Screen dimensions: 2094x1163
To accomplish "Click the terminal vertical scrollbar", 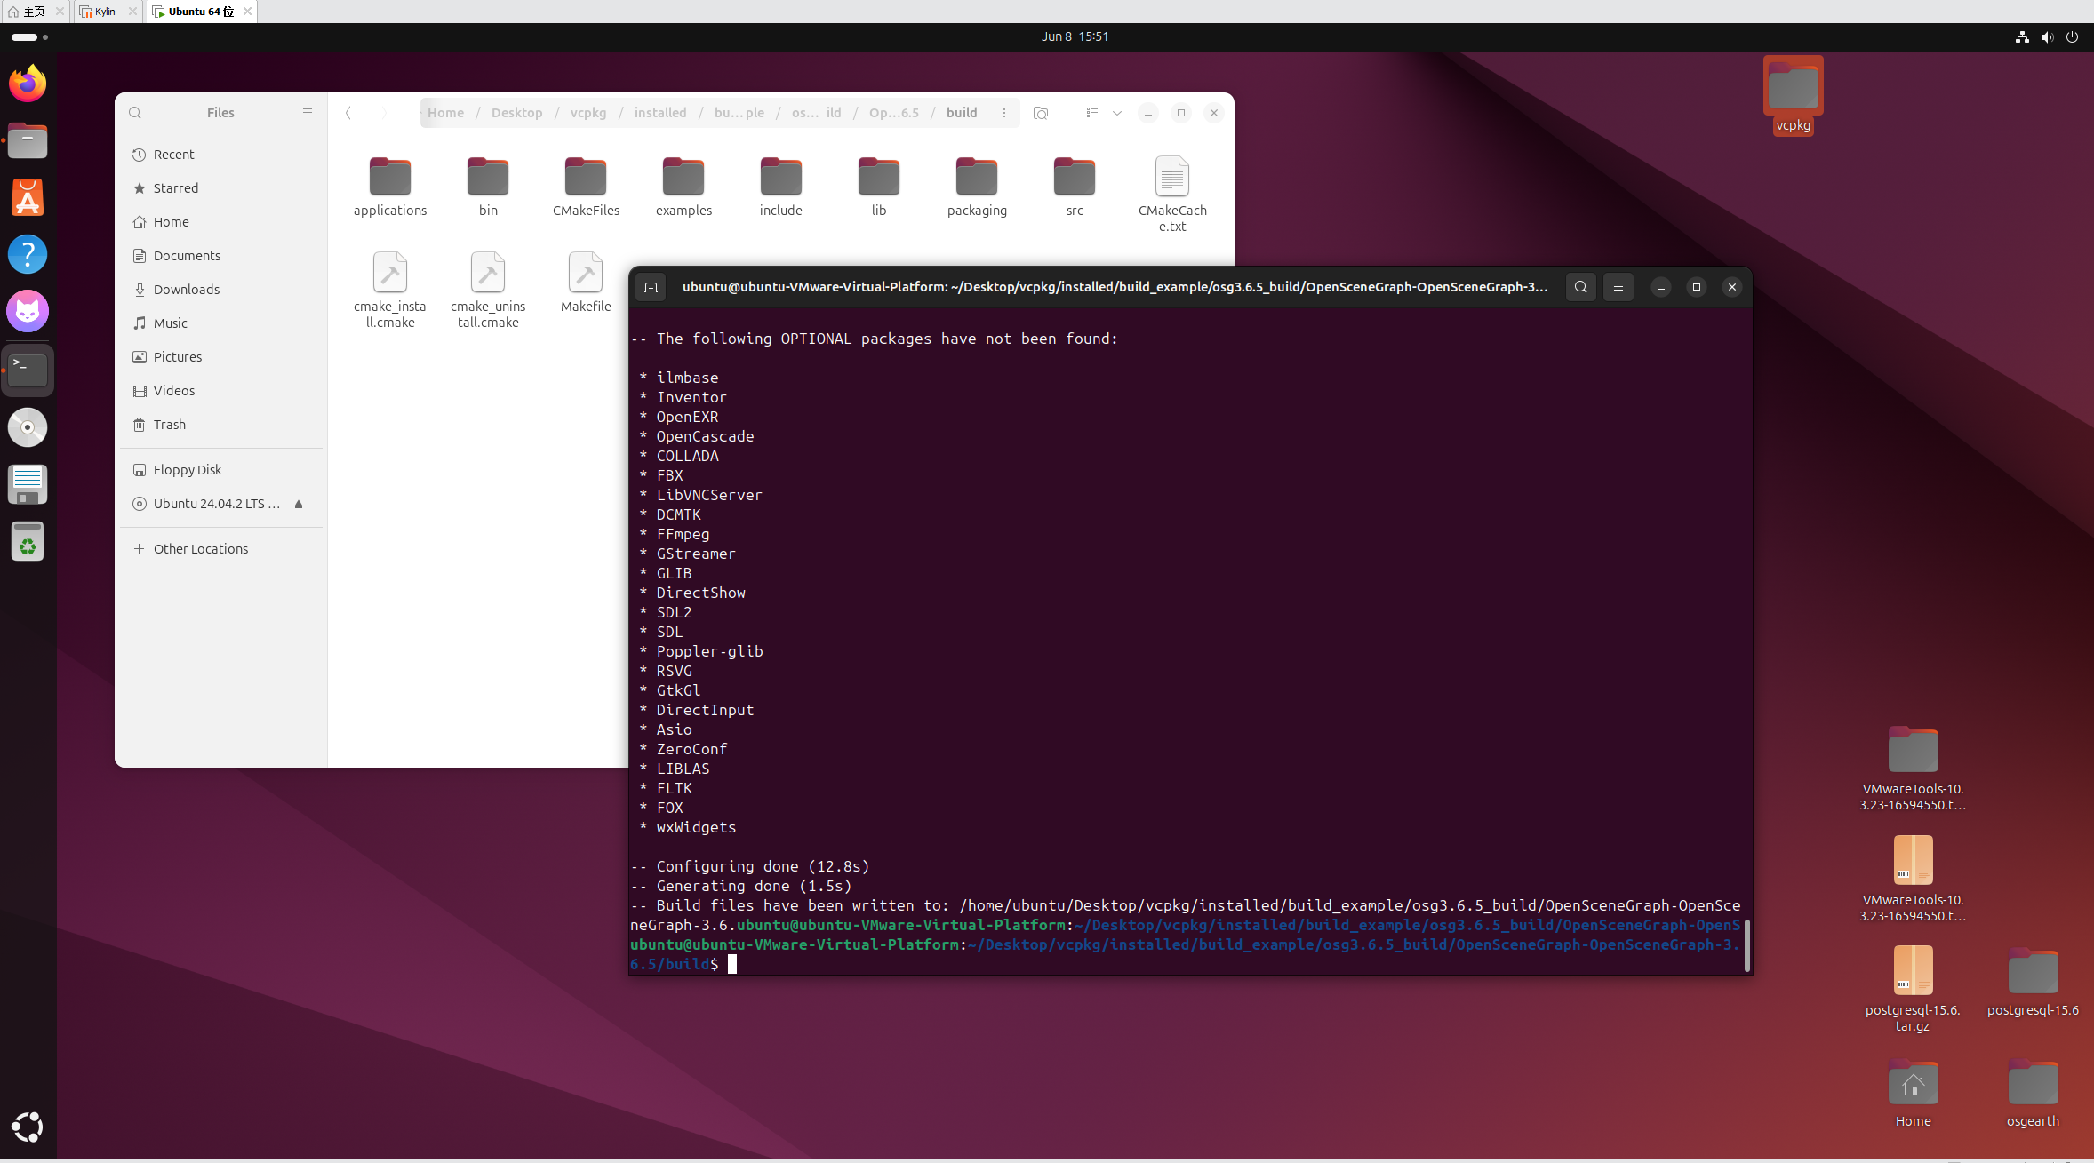I will [x=1746, y=945].
